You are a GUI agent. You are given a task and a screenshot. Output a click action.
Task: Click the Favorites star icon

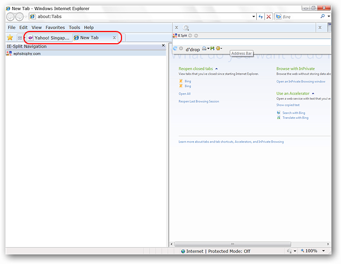10,38
